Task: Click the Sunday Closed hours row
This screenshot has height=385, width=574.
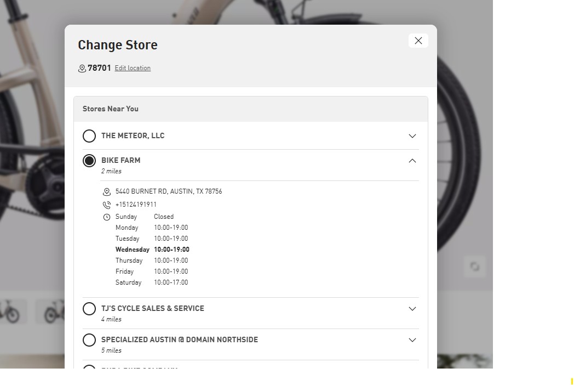Action: click(145, 216)
